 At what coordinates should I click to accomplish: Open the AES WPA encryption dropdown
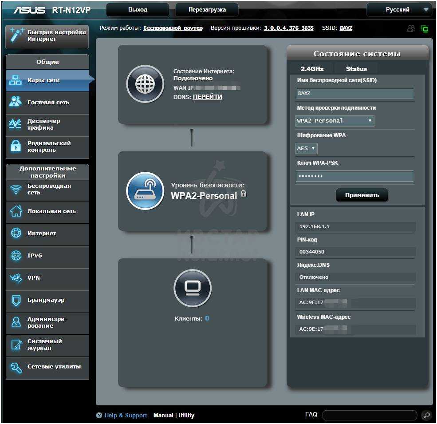click(306, 148)
